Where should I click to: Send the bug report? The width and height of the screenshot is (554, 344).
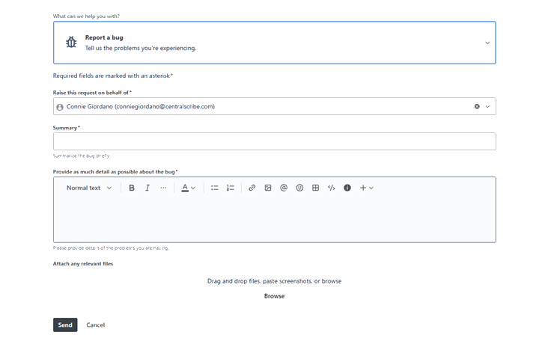click(x=65, y=325)
